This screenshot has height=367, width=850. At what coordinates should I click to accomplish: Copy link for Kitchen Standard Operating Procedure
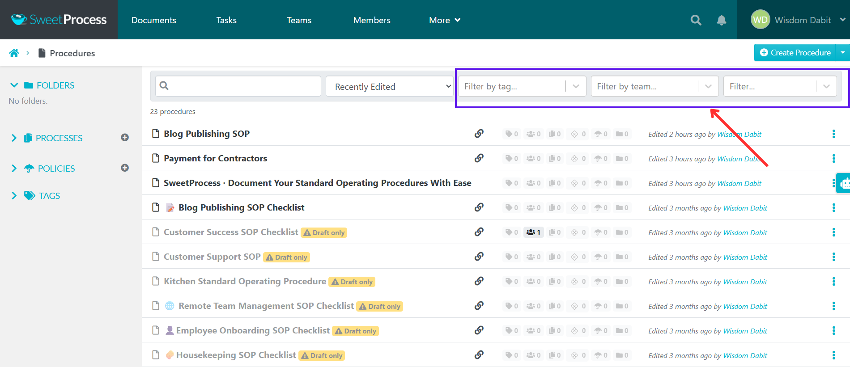pos(479,281)
